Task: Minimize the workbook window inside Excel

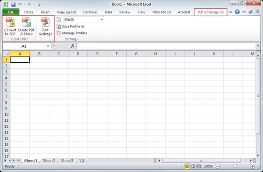Action: point(244,12)
